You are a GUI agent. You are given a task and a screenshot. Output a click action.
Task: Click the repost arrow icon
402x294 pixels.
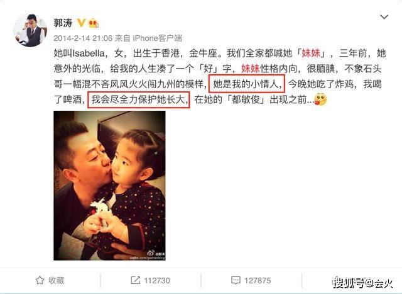click(x=135, y=280)
